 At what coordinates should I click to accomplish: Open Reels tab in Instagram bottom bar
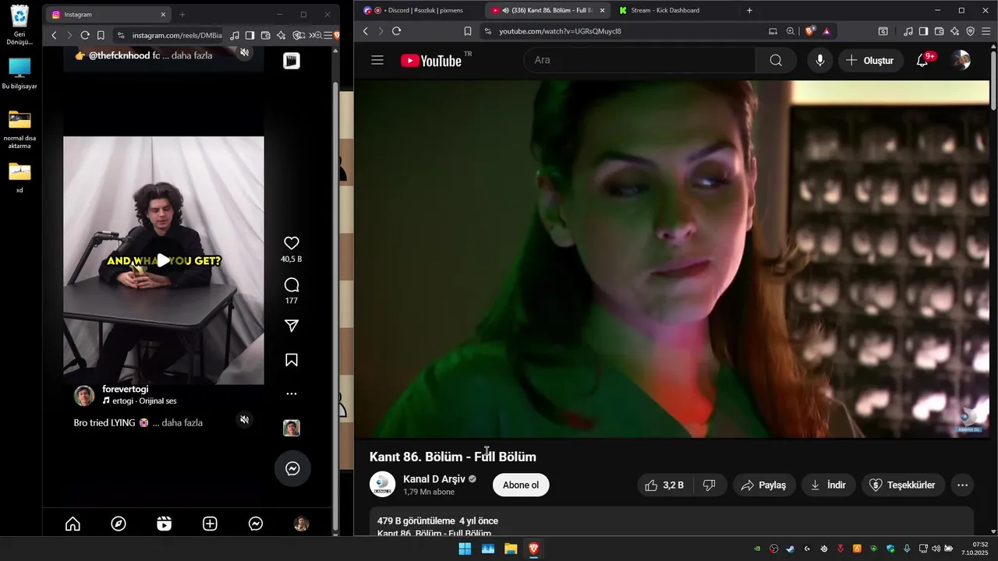[164, 524]
